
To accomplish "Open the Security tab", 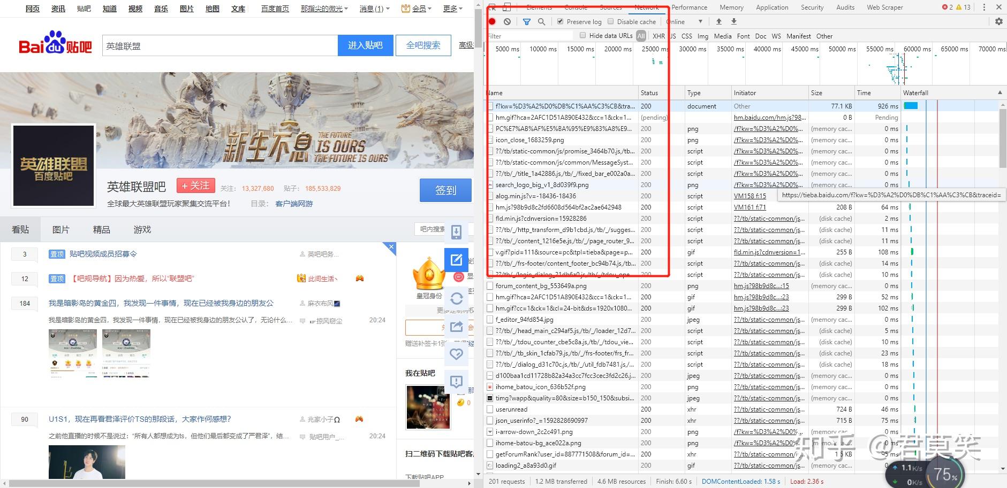I will tap(812, 7).
